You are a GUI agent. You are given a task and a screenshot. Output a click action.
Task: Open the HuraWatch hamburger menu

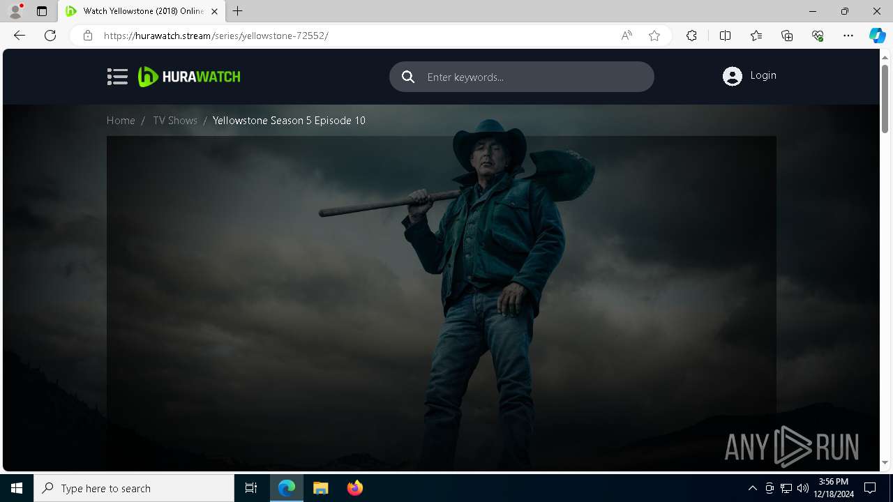117,77
